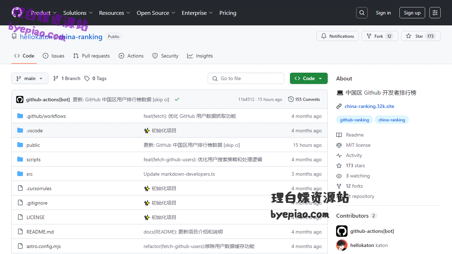The width and height of the screenshot is (452, 254).
Task: Open the hellokaton katon contributor name
Action: [x=369, y=245]
